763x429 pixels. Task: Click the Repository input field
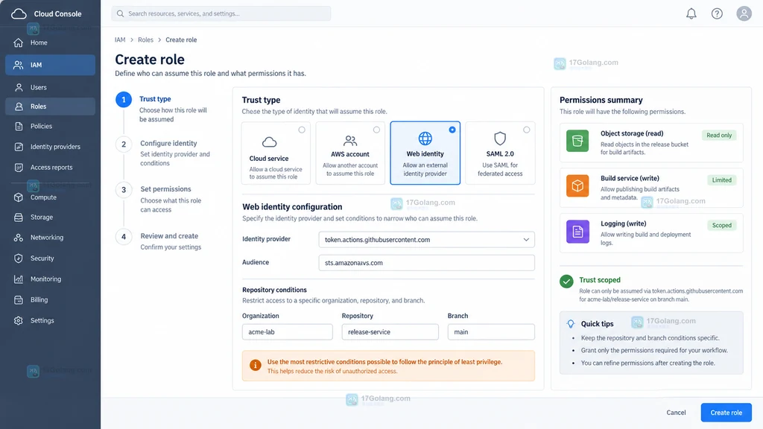point(390,331)
